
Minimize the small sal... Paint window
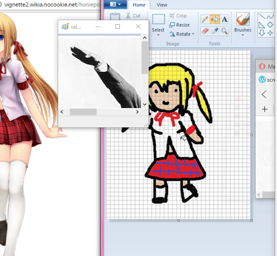point(98,26)
